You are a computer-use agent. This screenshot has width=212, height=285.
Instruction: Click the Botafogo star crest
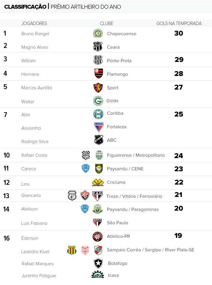(x=98, y=263)
